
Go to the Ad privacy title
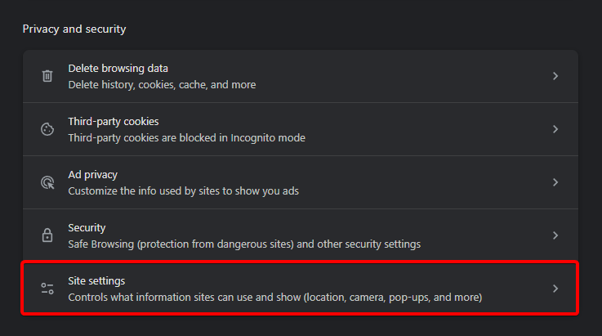pyautogui.click(x=92, y=175)
